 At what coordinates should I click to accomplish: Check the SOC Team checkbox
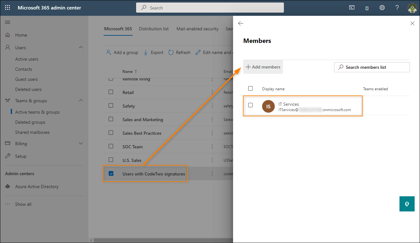click(111, 146)
